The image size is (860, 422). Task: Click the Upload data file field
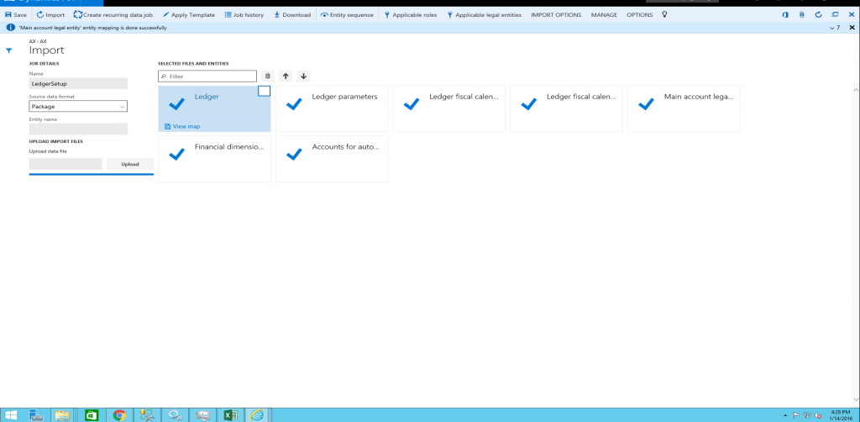coord(66,164)
